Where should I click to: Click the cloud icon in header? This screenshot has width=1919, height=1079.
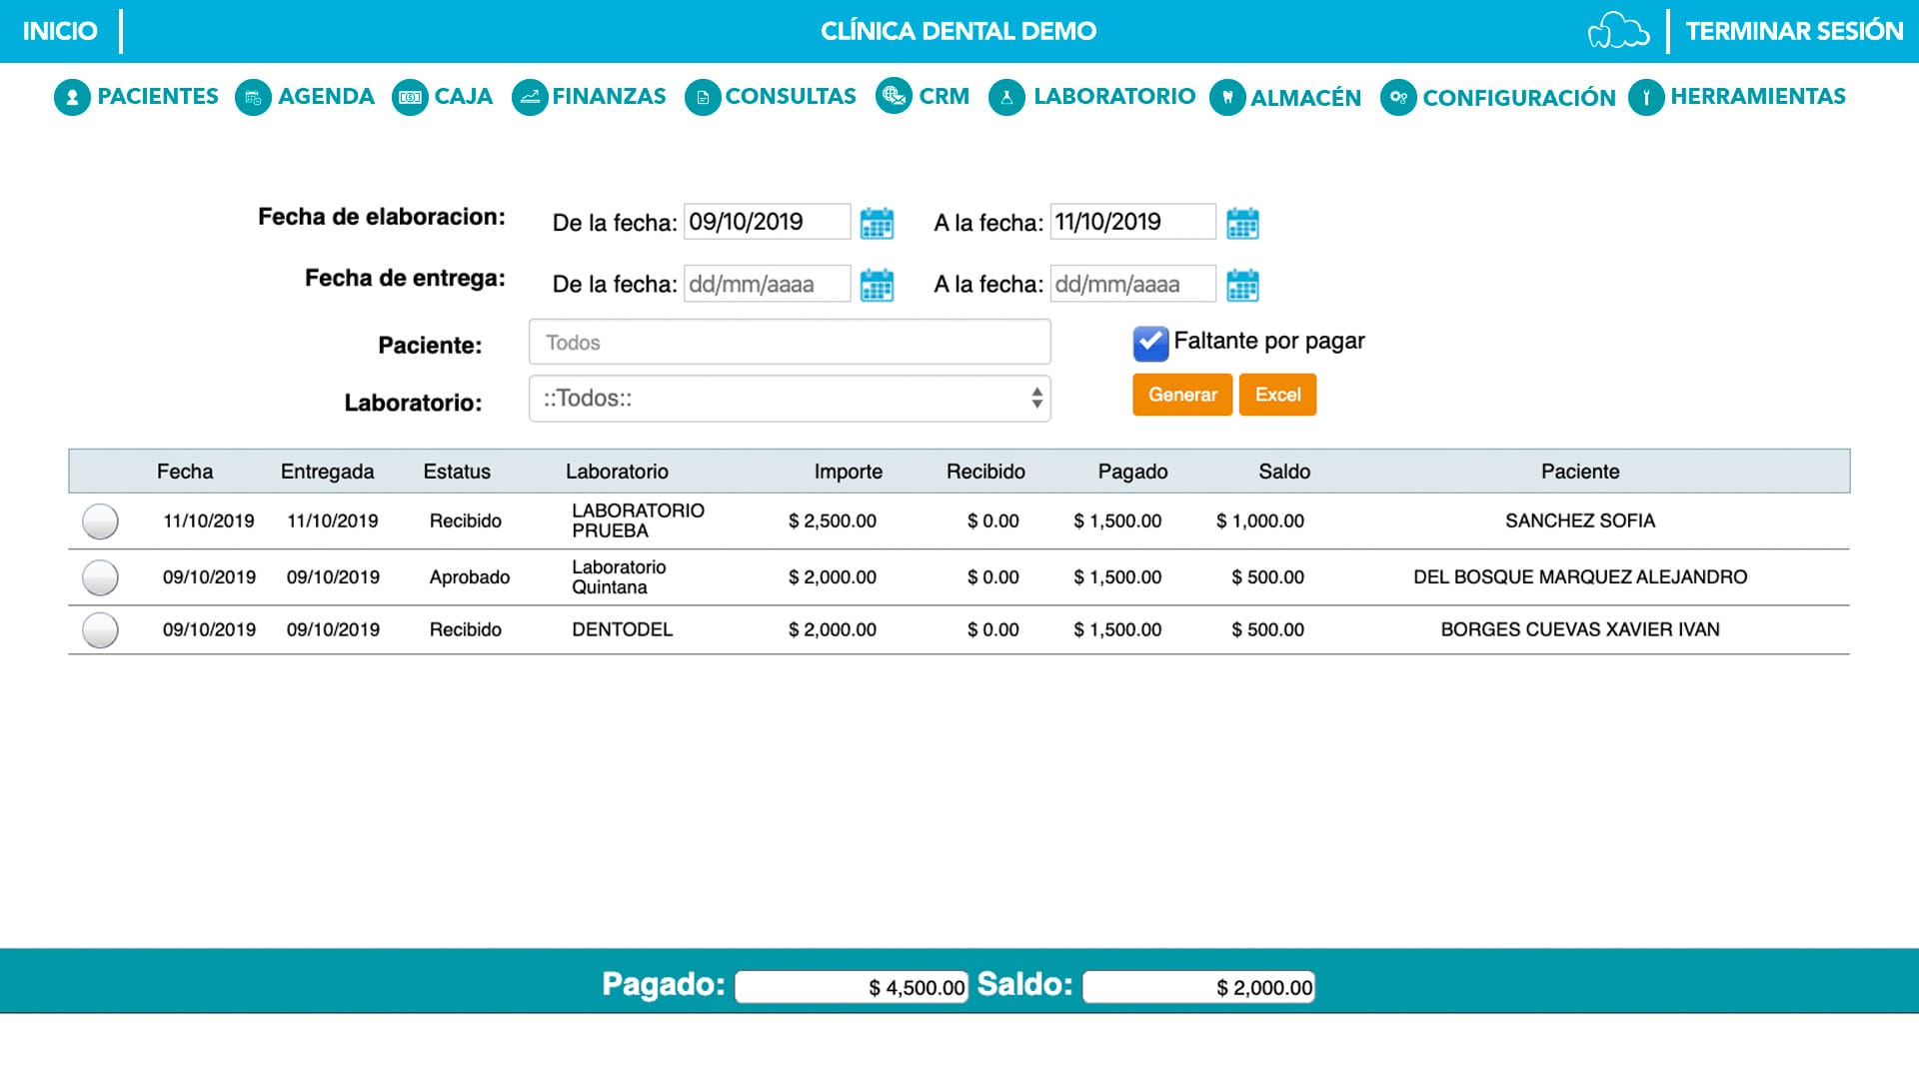pos(1617,31)
